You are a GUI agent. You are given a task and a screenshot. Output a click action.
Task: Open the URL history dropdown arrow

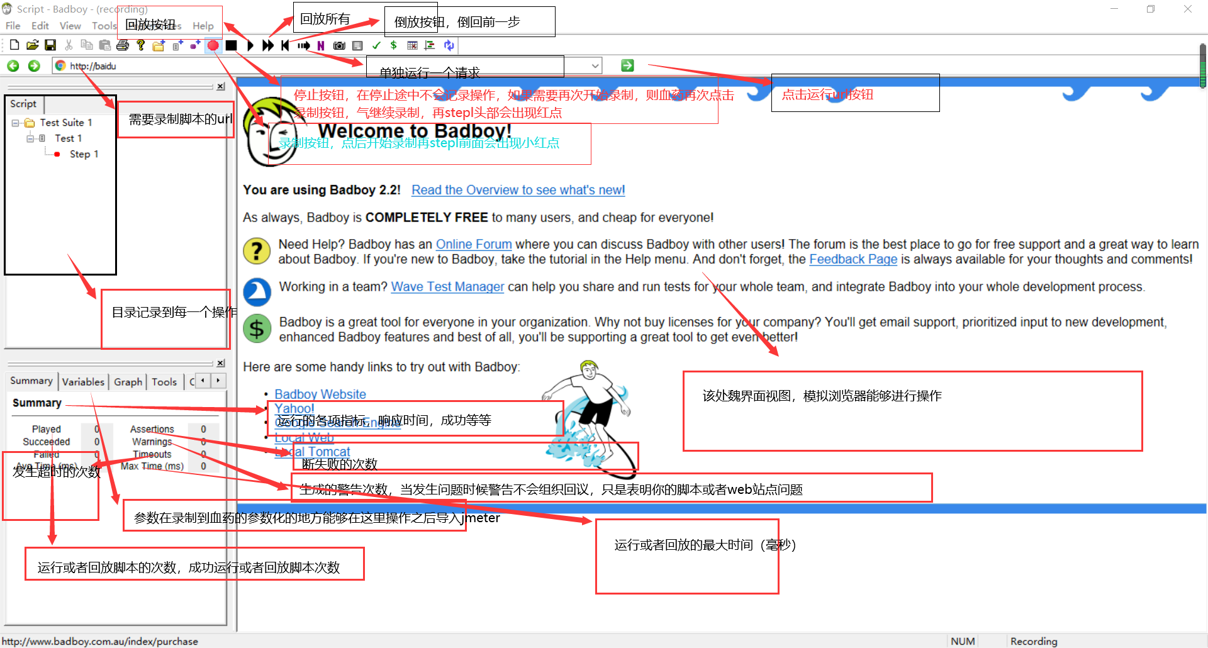click(x=595, y=65)
